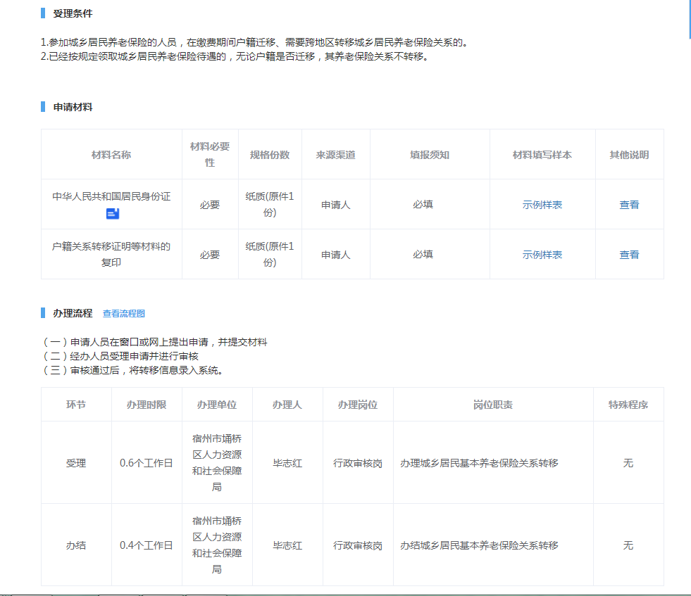The image size is (691, 596).
Task: Open 示例样表 for 户籍关系转移证明 row
Action: coord(542,255)
